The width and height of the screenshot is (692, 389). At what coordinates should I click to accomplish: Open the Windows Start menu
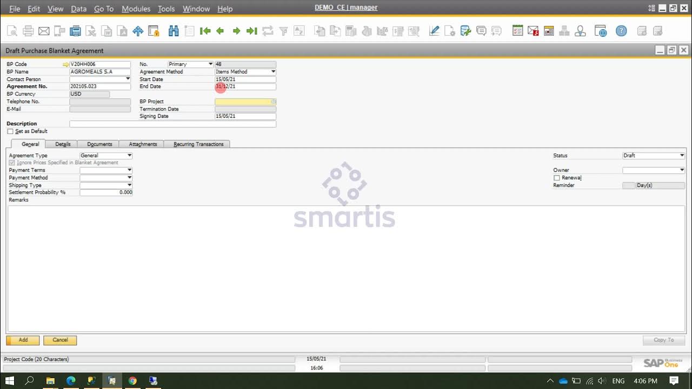(9, 381)
